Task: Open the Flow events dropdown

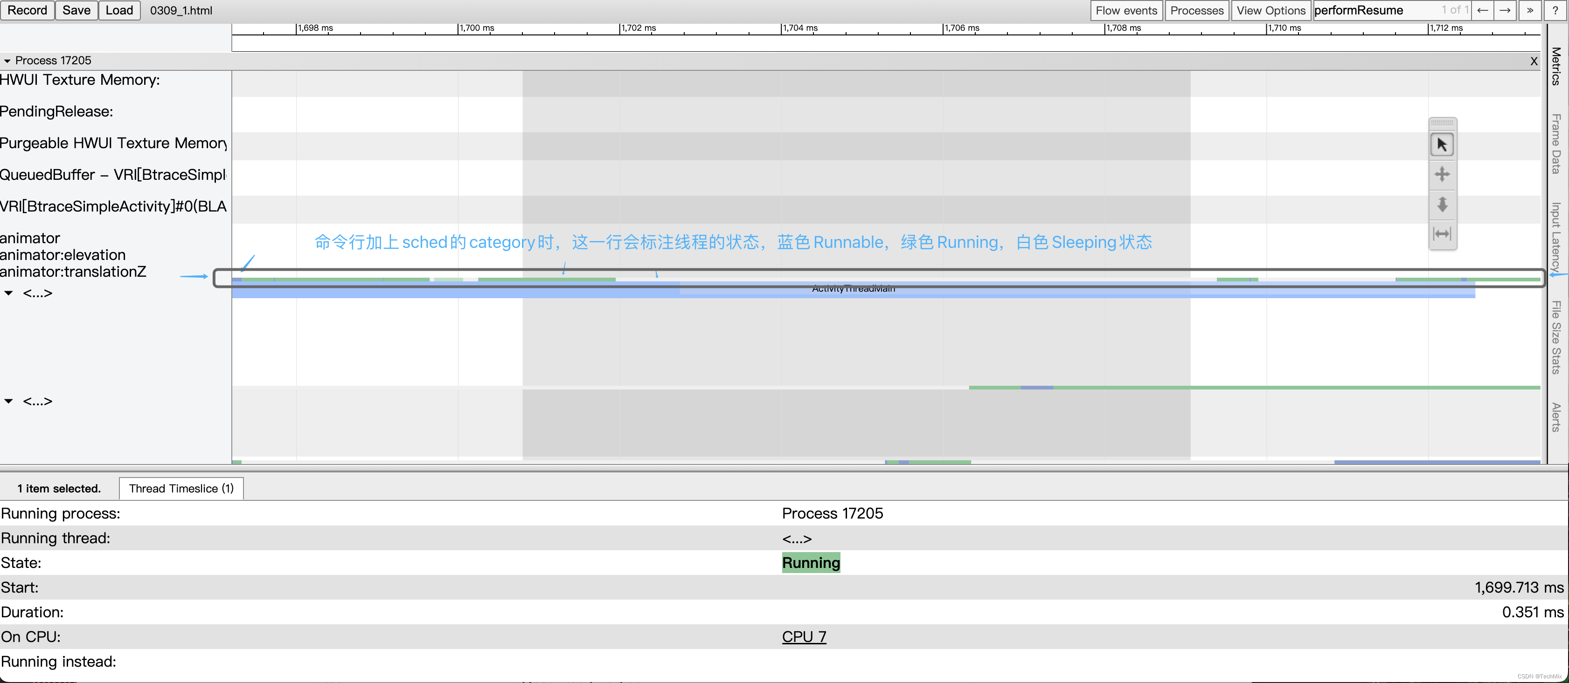Action: 1126,10
